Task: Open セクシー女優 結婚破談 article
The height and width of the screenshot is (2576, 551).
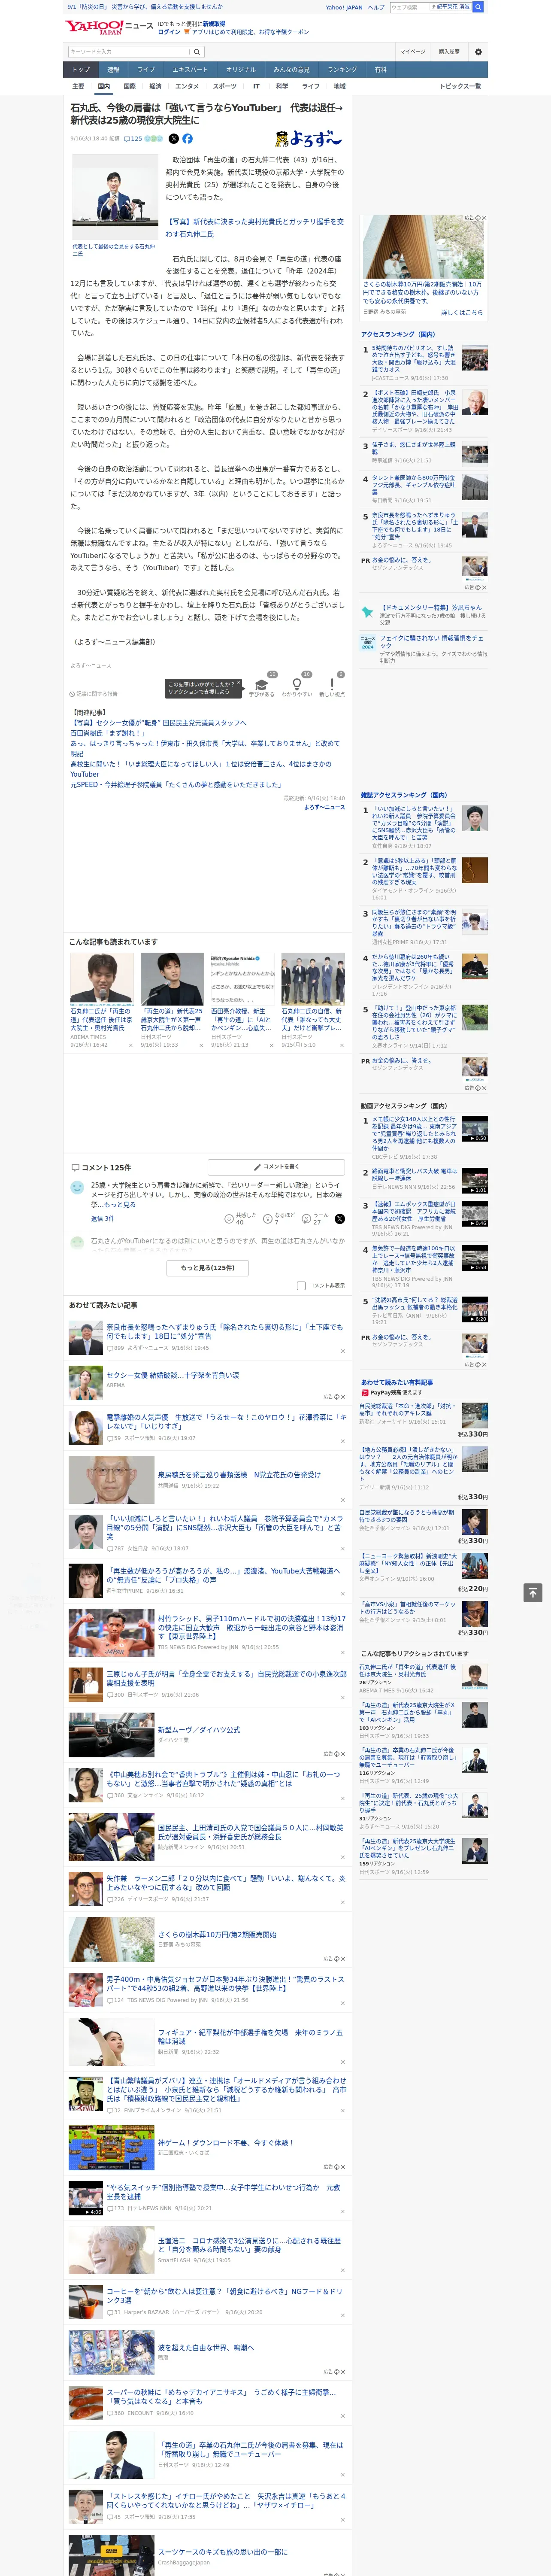Action: (x=172, y=1375)
